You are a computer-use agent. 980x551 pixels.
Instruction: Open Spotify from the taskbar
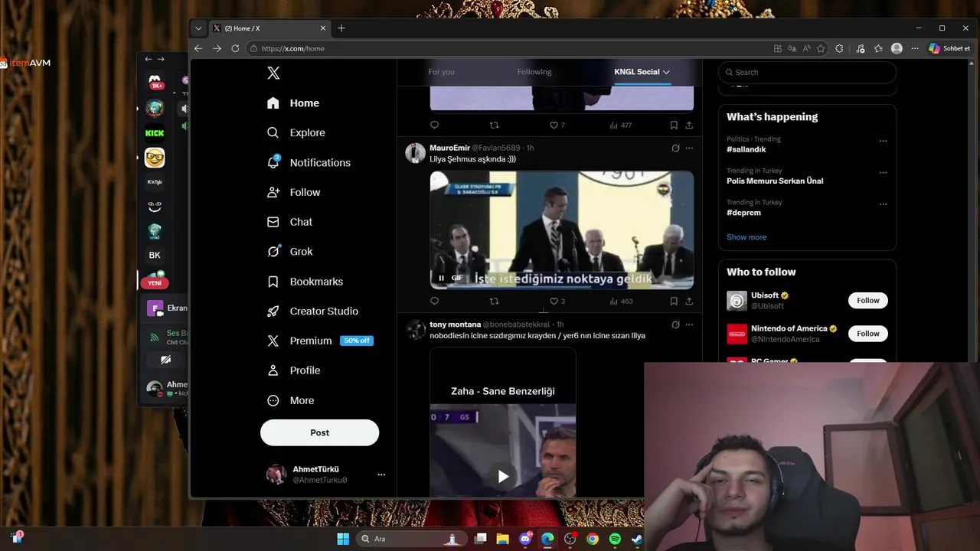click(x=615, y=539)
